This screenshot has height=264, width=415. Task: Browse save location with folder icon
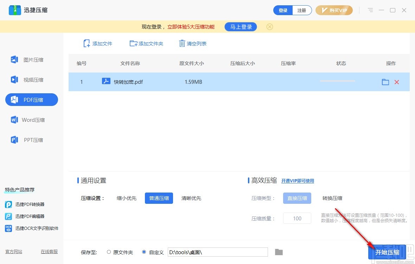[x=279, y=252]
